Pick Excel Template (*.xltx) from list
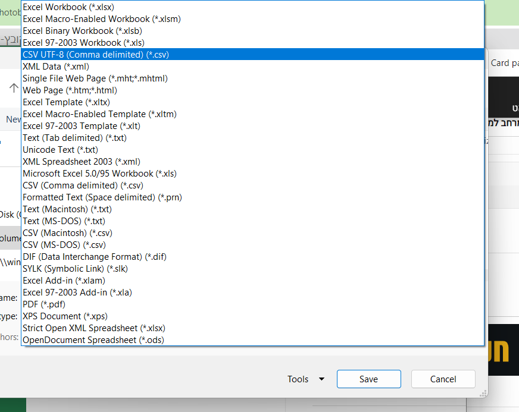519x412 pixels. (x=66, y=102)
